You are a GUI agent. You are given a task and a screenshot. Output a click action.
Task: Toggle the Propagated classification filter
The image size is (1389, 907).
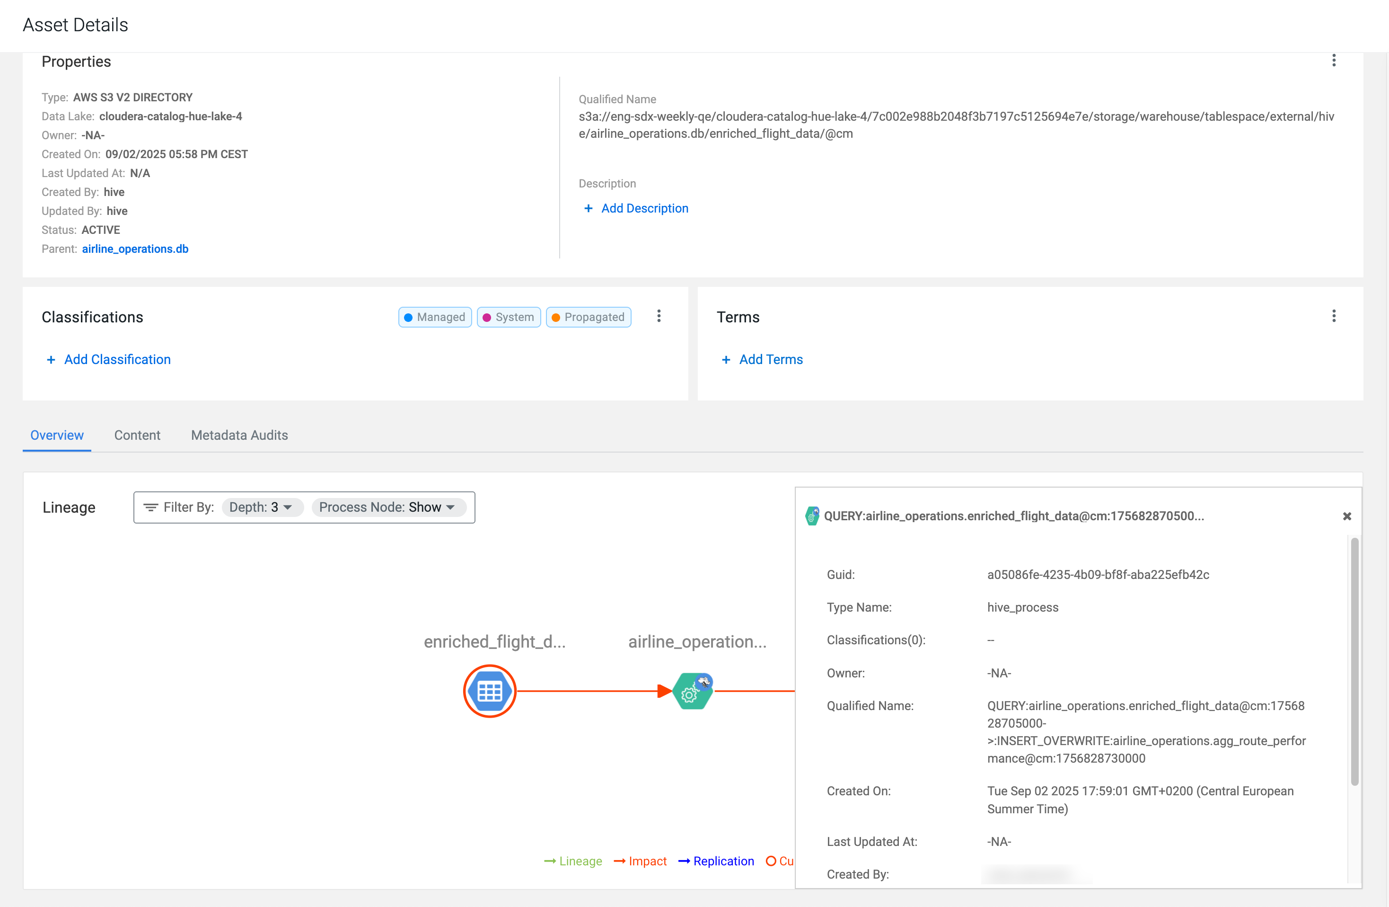point(588,317)
